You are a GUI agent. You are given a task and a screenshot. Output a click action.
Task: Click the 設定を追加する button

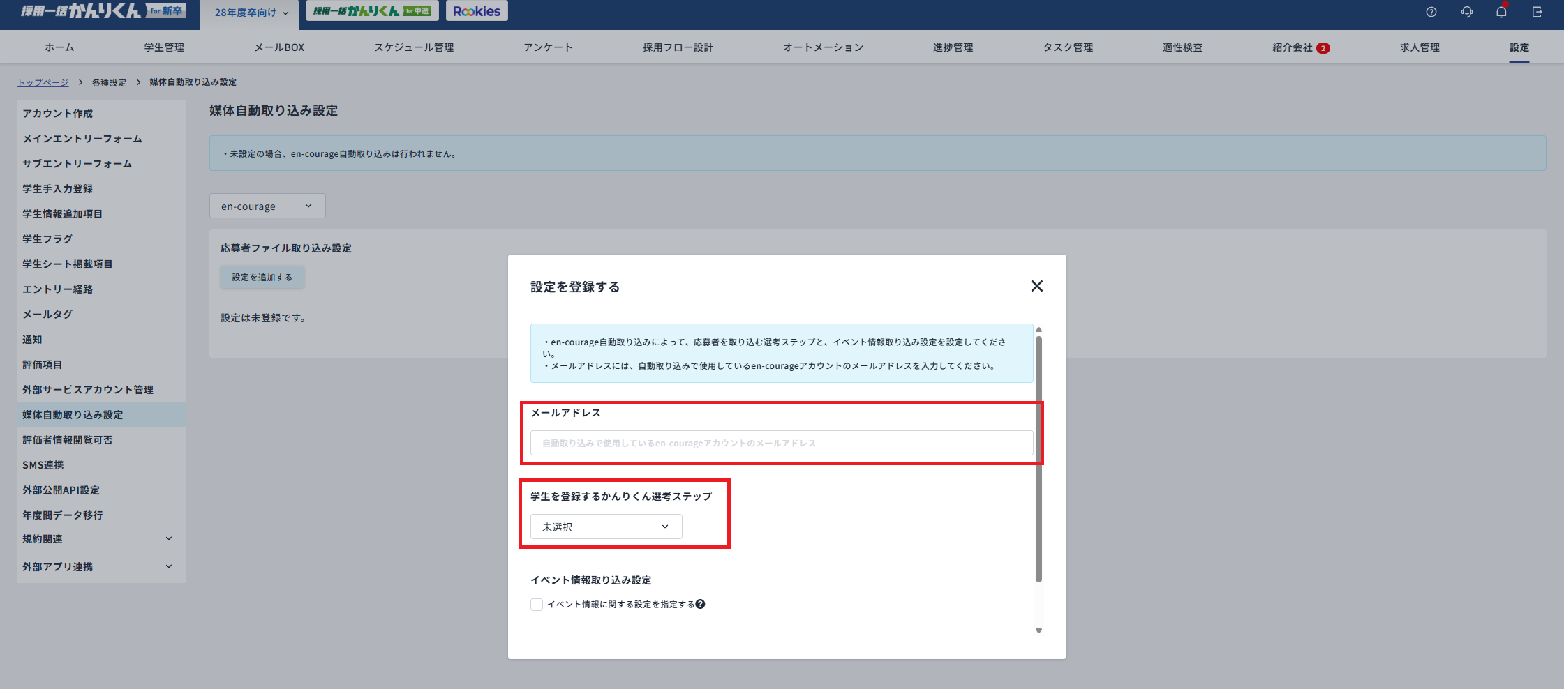262,277
